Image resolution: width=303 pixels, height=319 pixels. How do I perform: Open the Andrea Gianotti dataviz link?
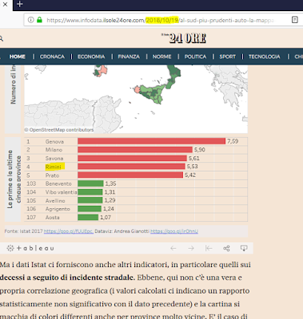(174, 231)
